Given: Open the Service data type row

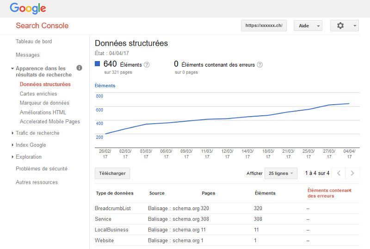Looking at the screenshot, I should pyautogui.click(x=227, y=219).
